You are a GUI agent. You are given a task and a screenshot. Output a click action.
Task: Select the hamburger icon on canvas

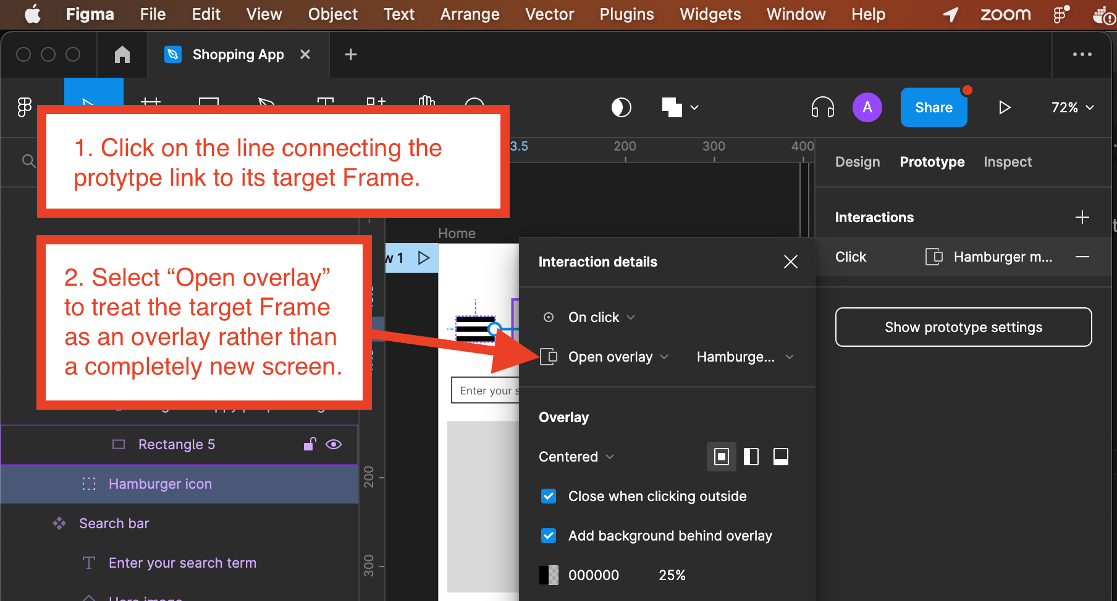475,328
